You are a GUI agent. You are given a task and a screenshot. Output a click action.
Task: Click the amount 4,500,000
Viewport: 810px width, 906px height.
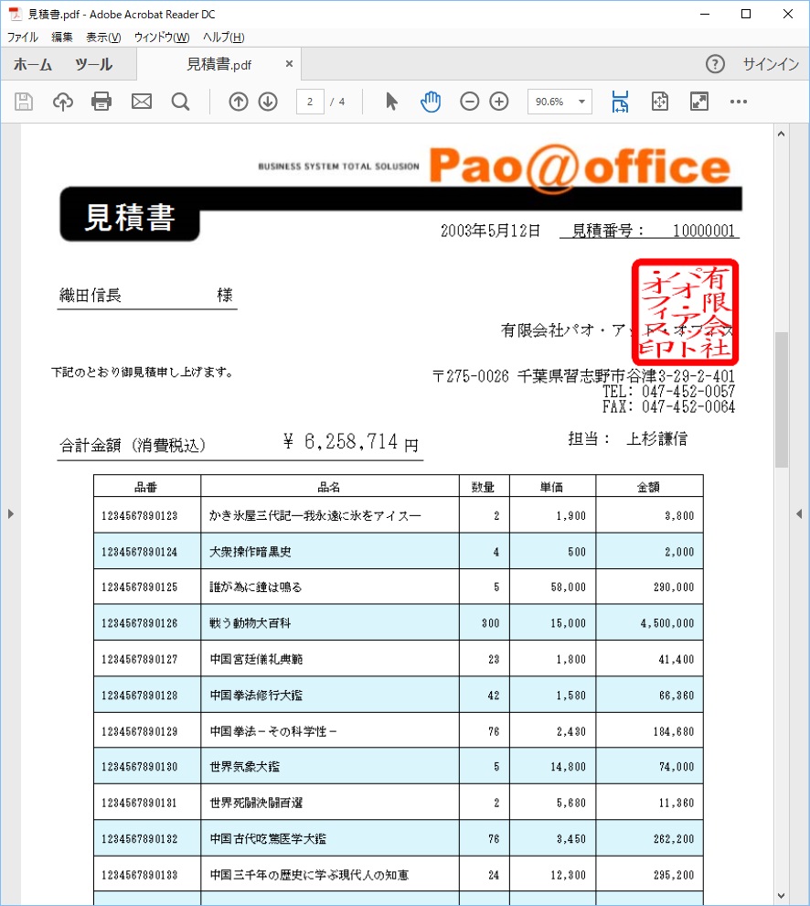[666, 623]
